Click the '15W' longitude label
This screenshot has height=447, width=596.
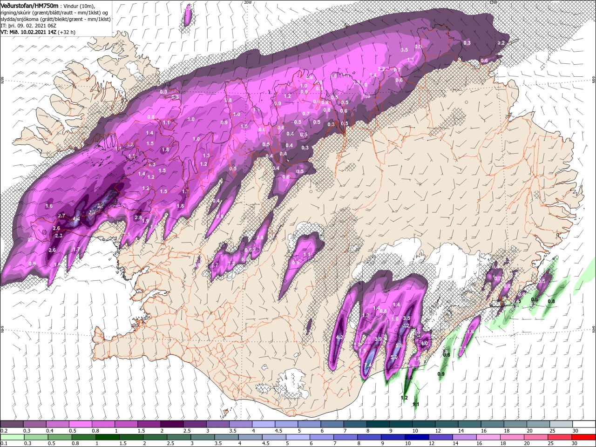coord(493,2)
